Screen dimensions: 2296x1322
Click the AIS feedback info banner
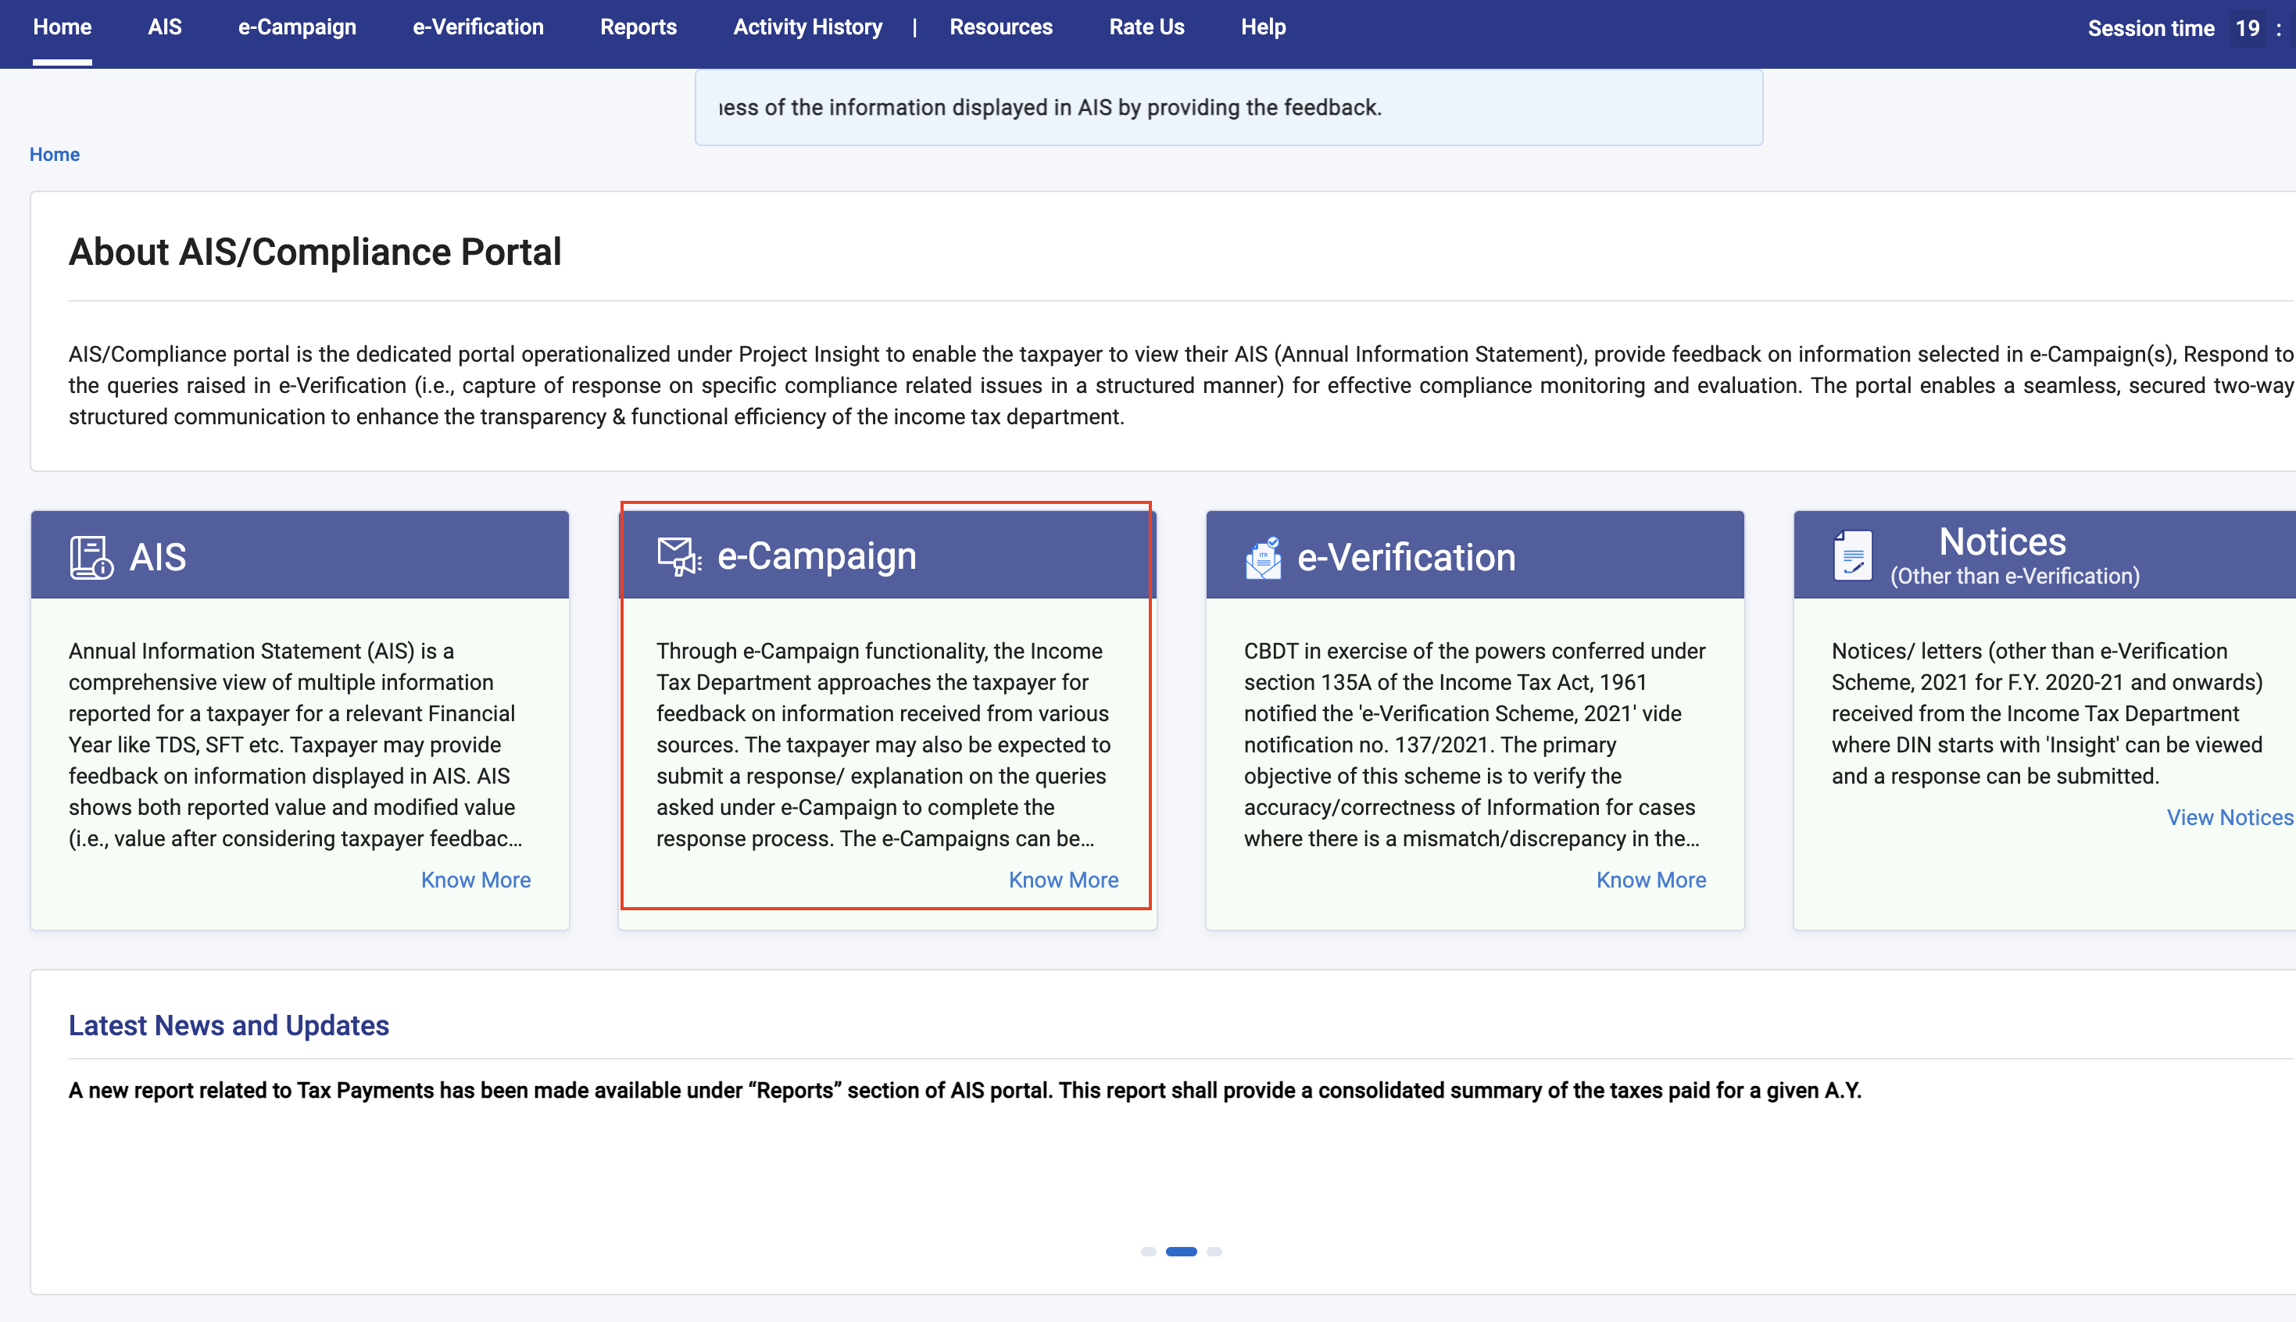[x=1228, y=108]
